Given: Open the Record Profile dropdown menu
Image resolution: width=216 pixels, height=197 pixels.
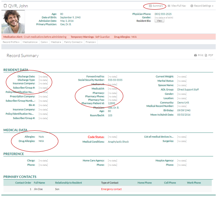Looking at the screenshot, I should coord(11,42).
